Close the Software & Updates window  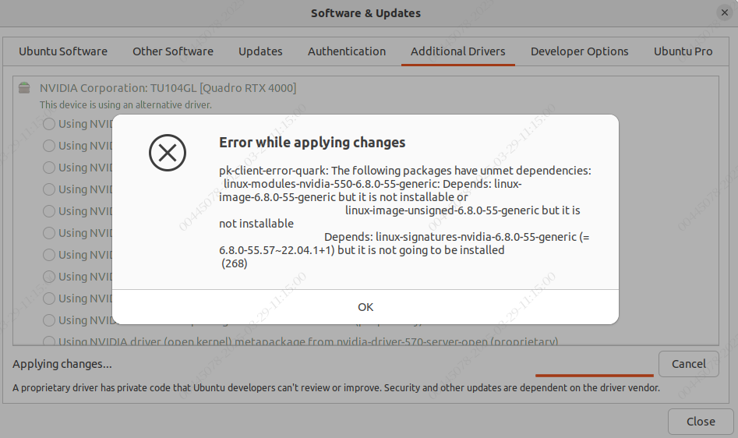pos(724,12)
